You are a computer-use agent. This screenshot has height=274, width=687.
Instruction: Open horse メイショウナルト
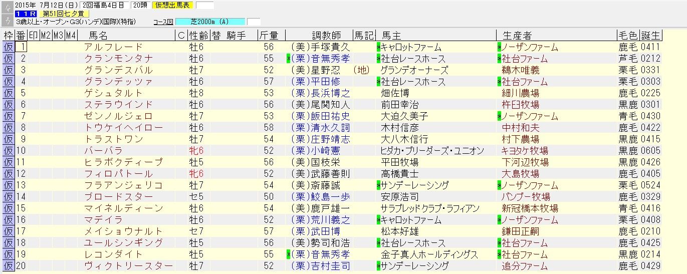(123, 231)
